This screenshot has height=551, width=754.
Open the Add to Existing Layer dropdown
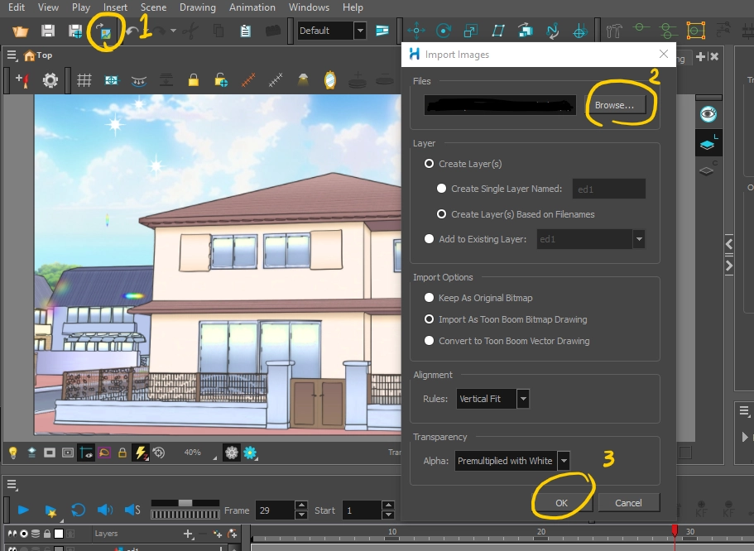(x=639, y=239)
